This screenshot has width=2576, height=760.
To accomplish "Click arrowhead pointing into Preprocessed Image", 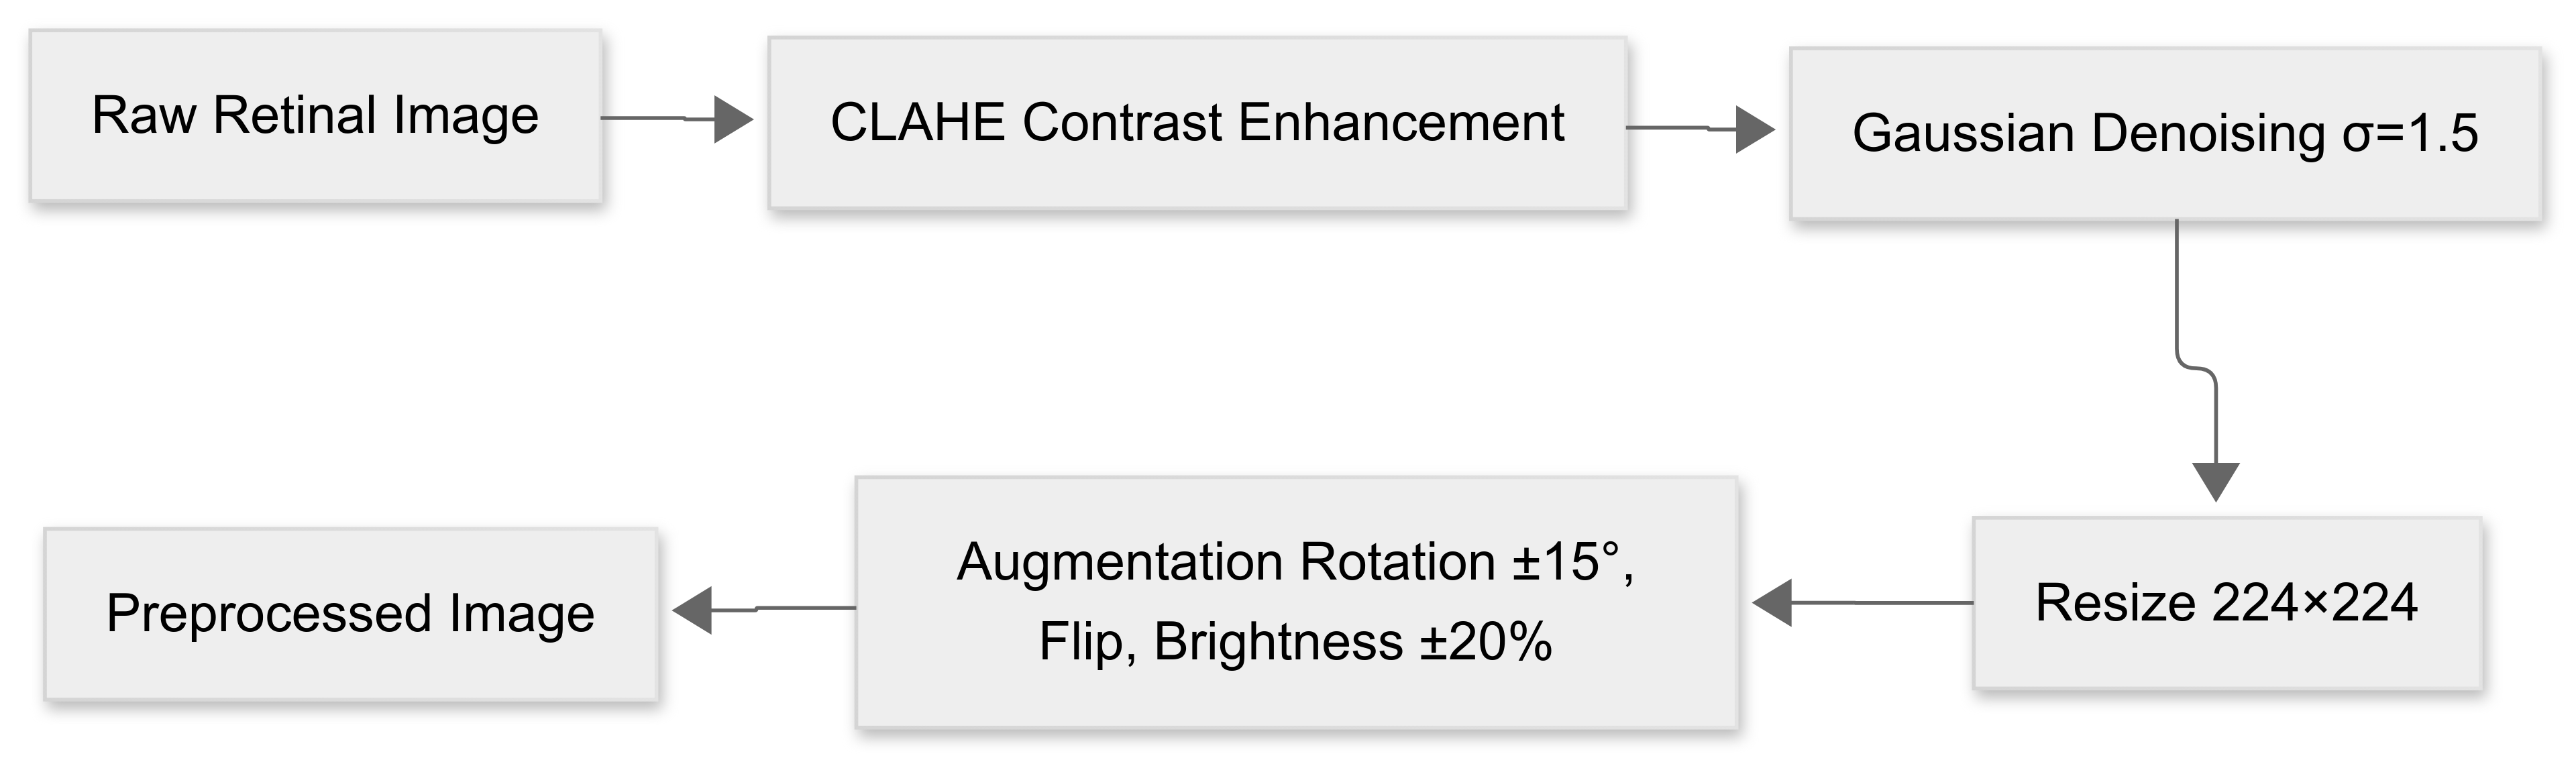I will pyautogui.click(x=692, y=609).
